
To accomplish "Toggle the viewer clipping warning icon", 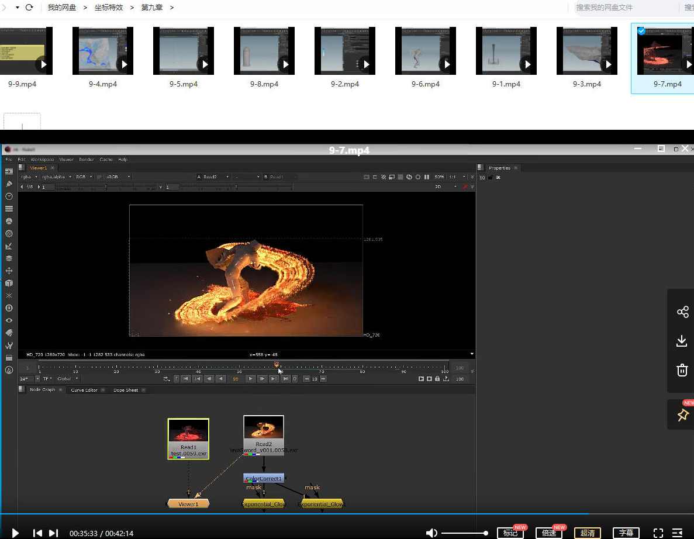I will pos(384,177).
